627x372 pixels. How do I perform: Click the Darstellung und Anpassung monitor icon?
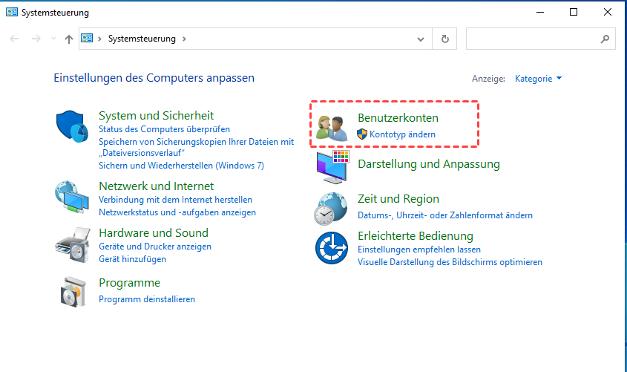click(x=332, y=166)
